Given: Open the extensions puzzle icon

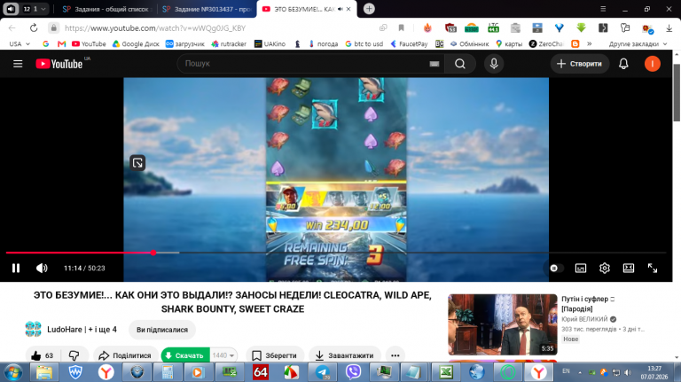Looking at the screenshot, I should (625, 28).
